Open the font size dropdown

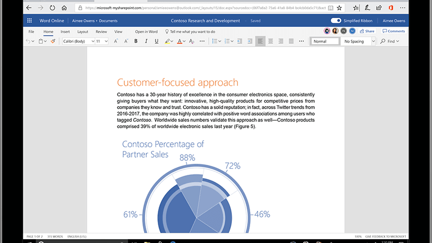(x=106, y=41)
